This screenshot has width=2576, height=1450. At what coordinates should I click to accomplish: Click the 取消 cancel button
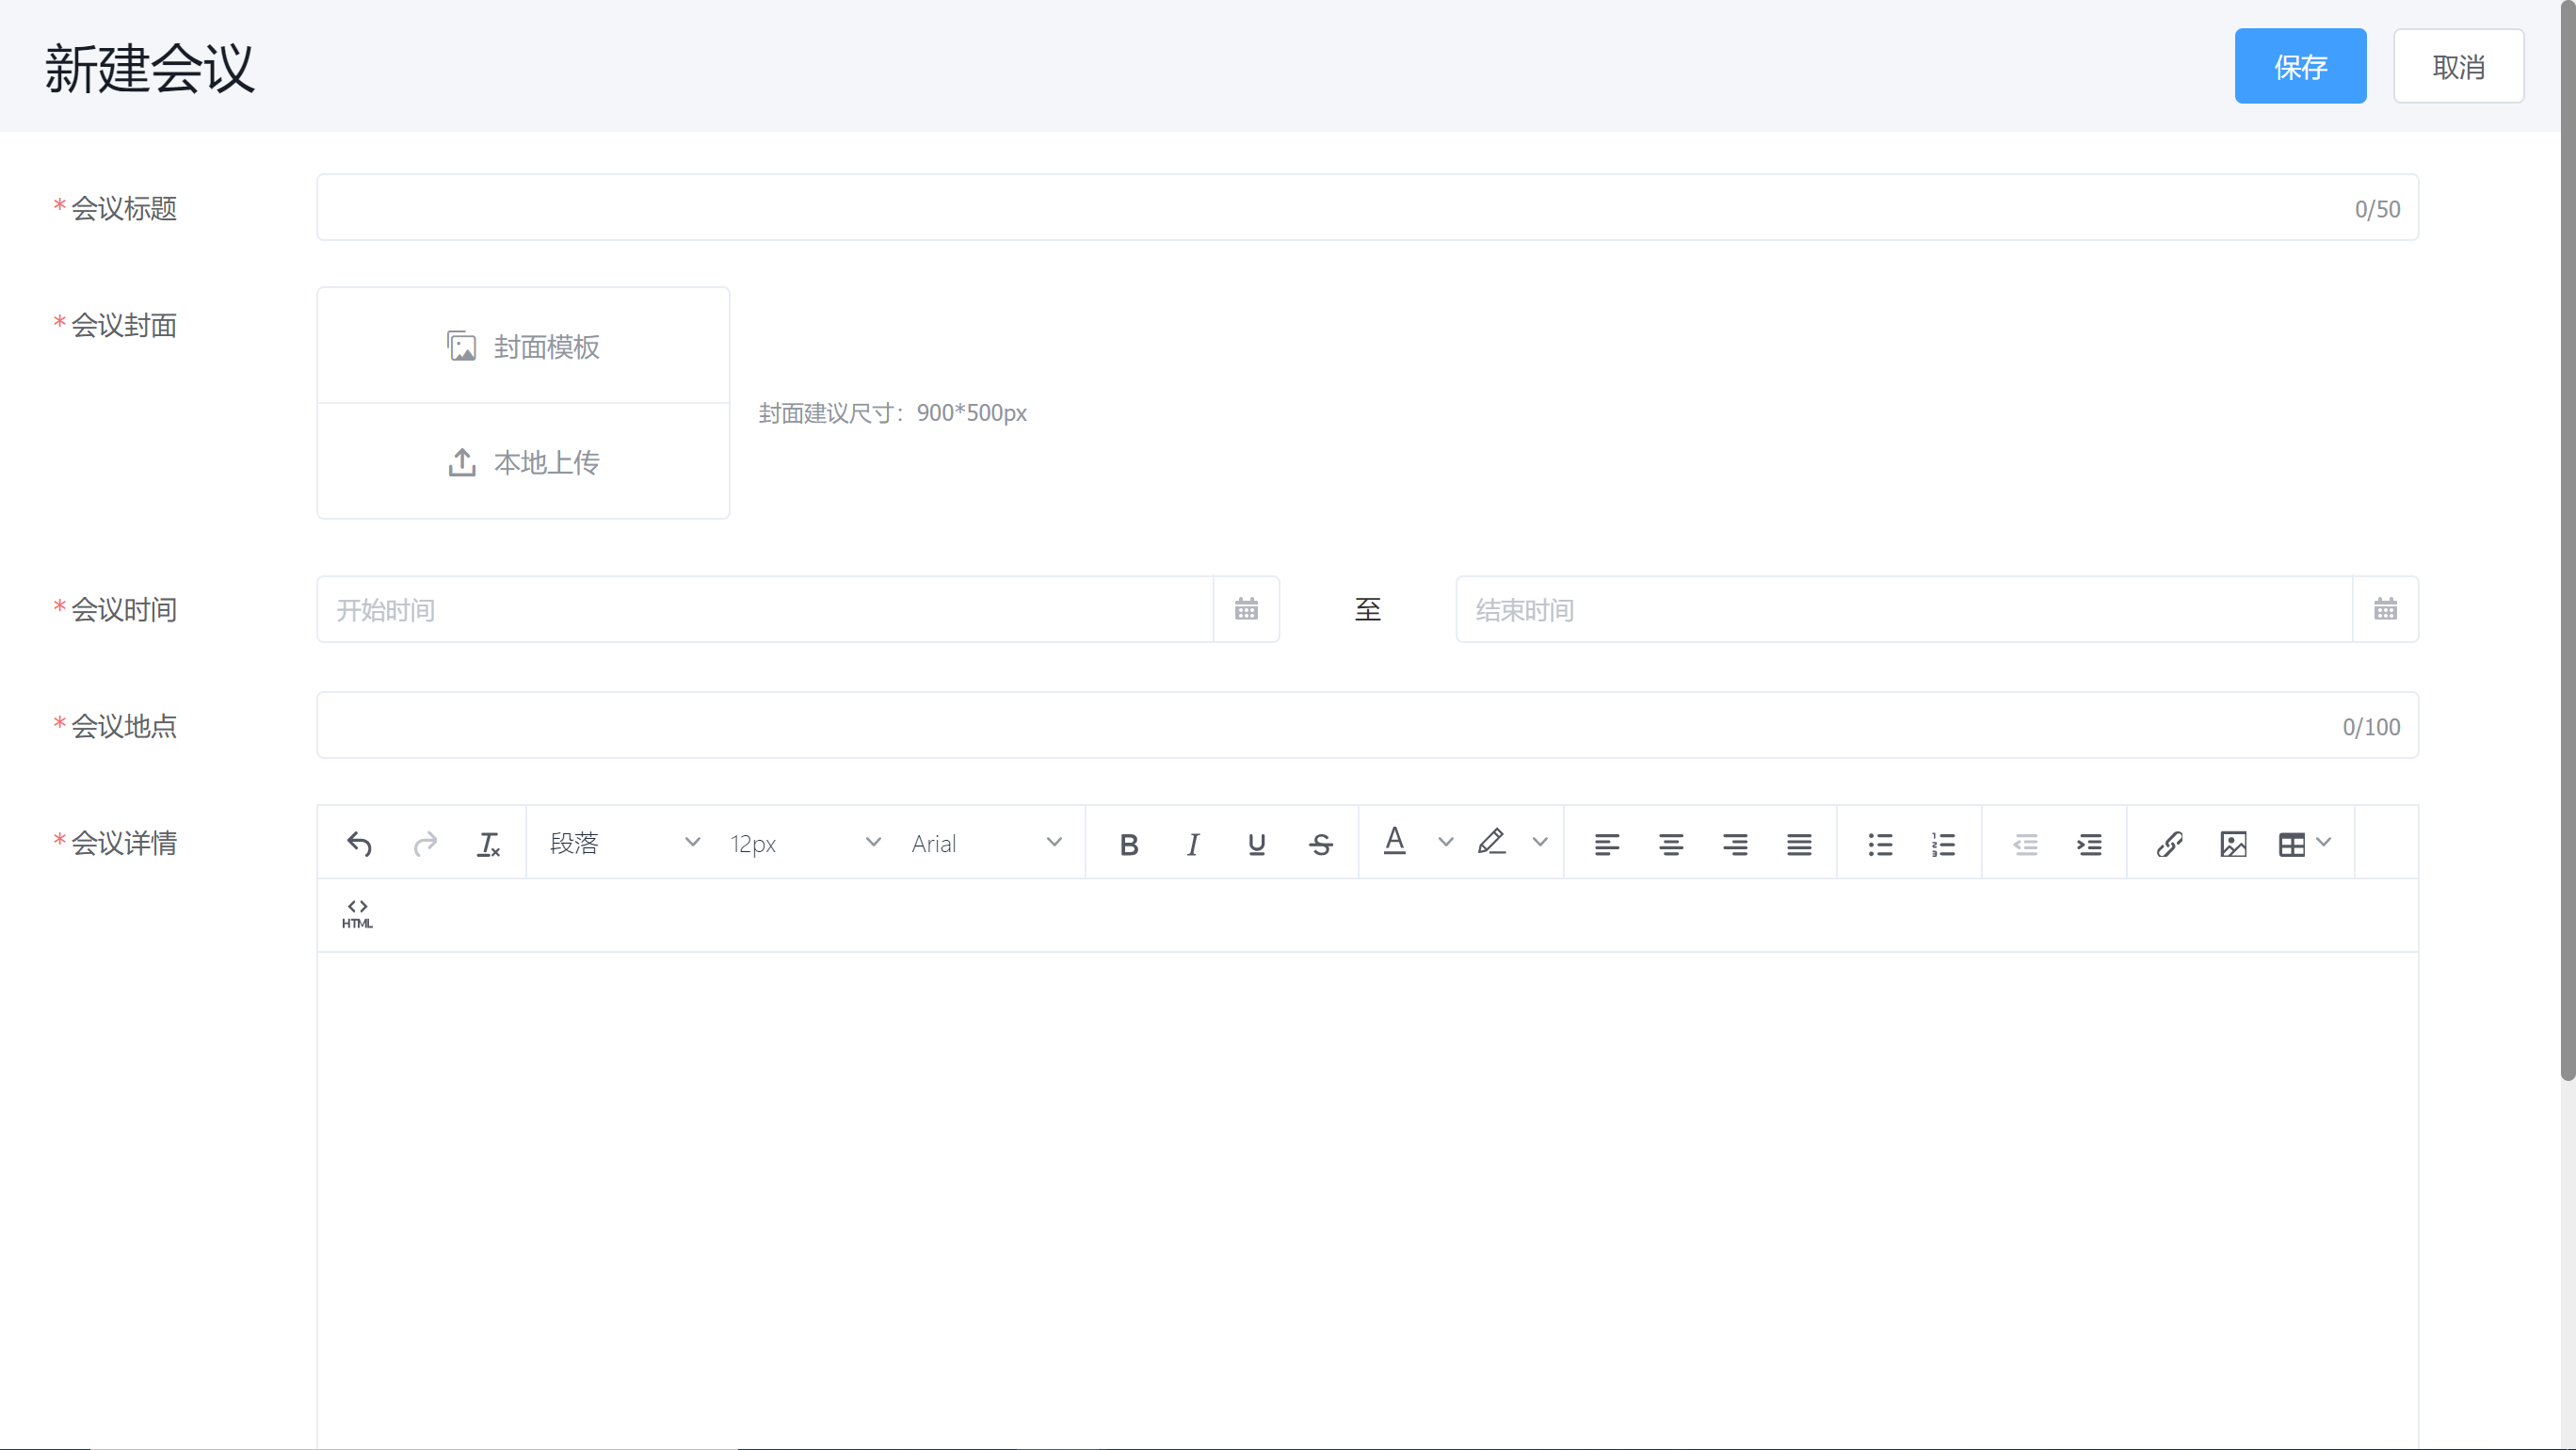coord(2459,66)
